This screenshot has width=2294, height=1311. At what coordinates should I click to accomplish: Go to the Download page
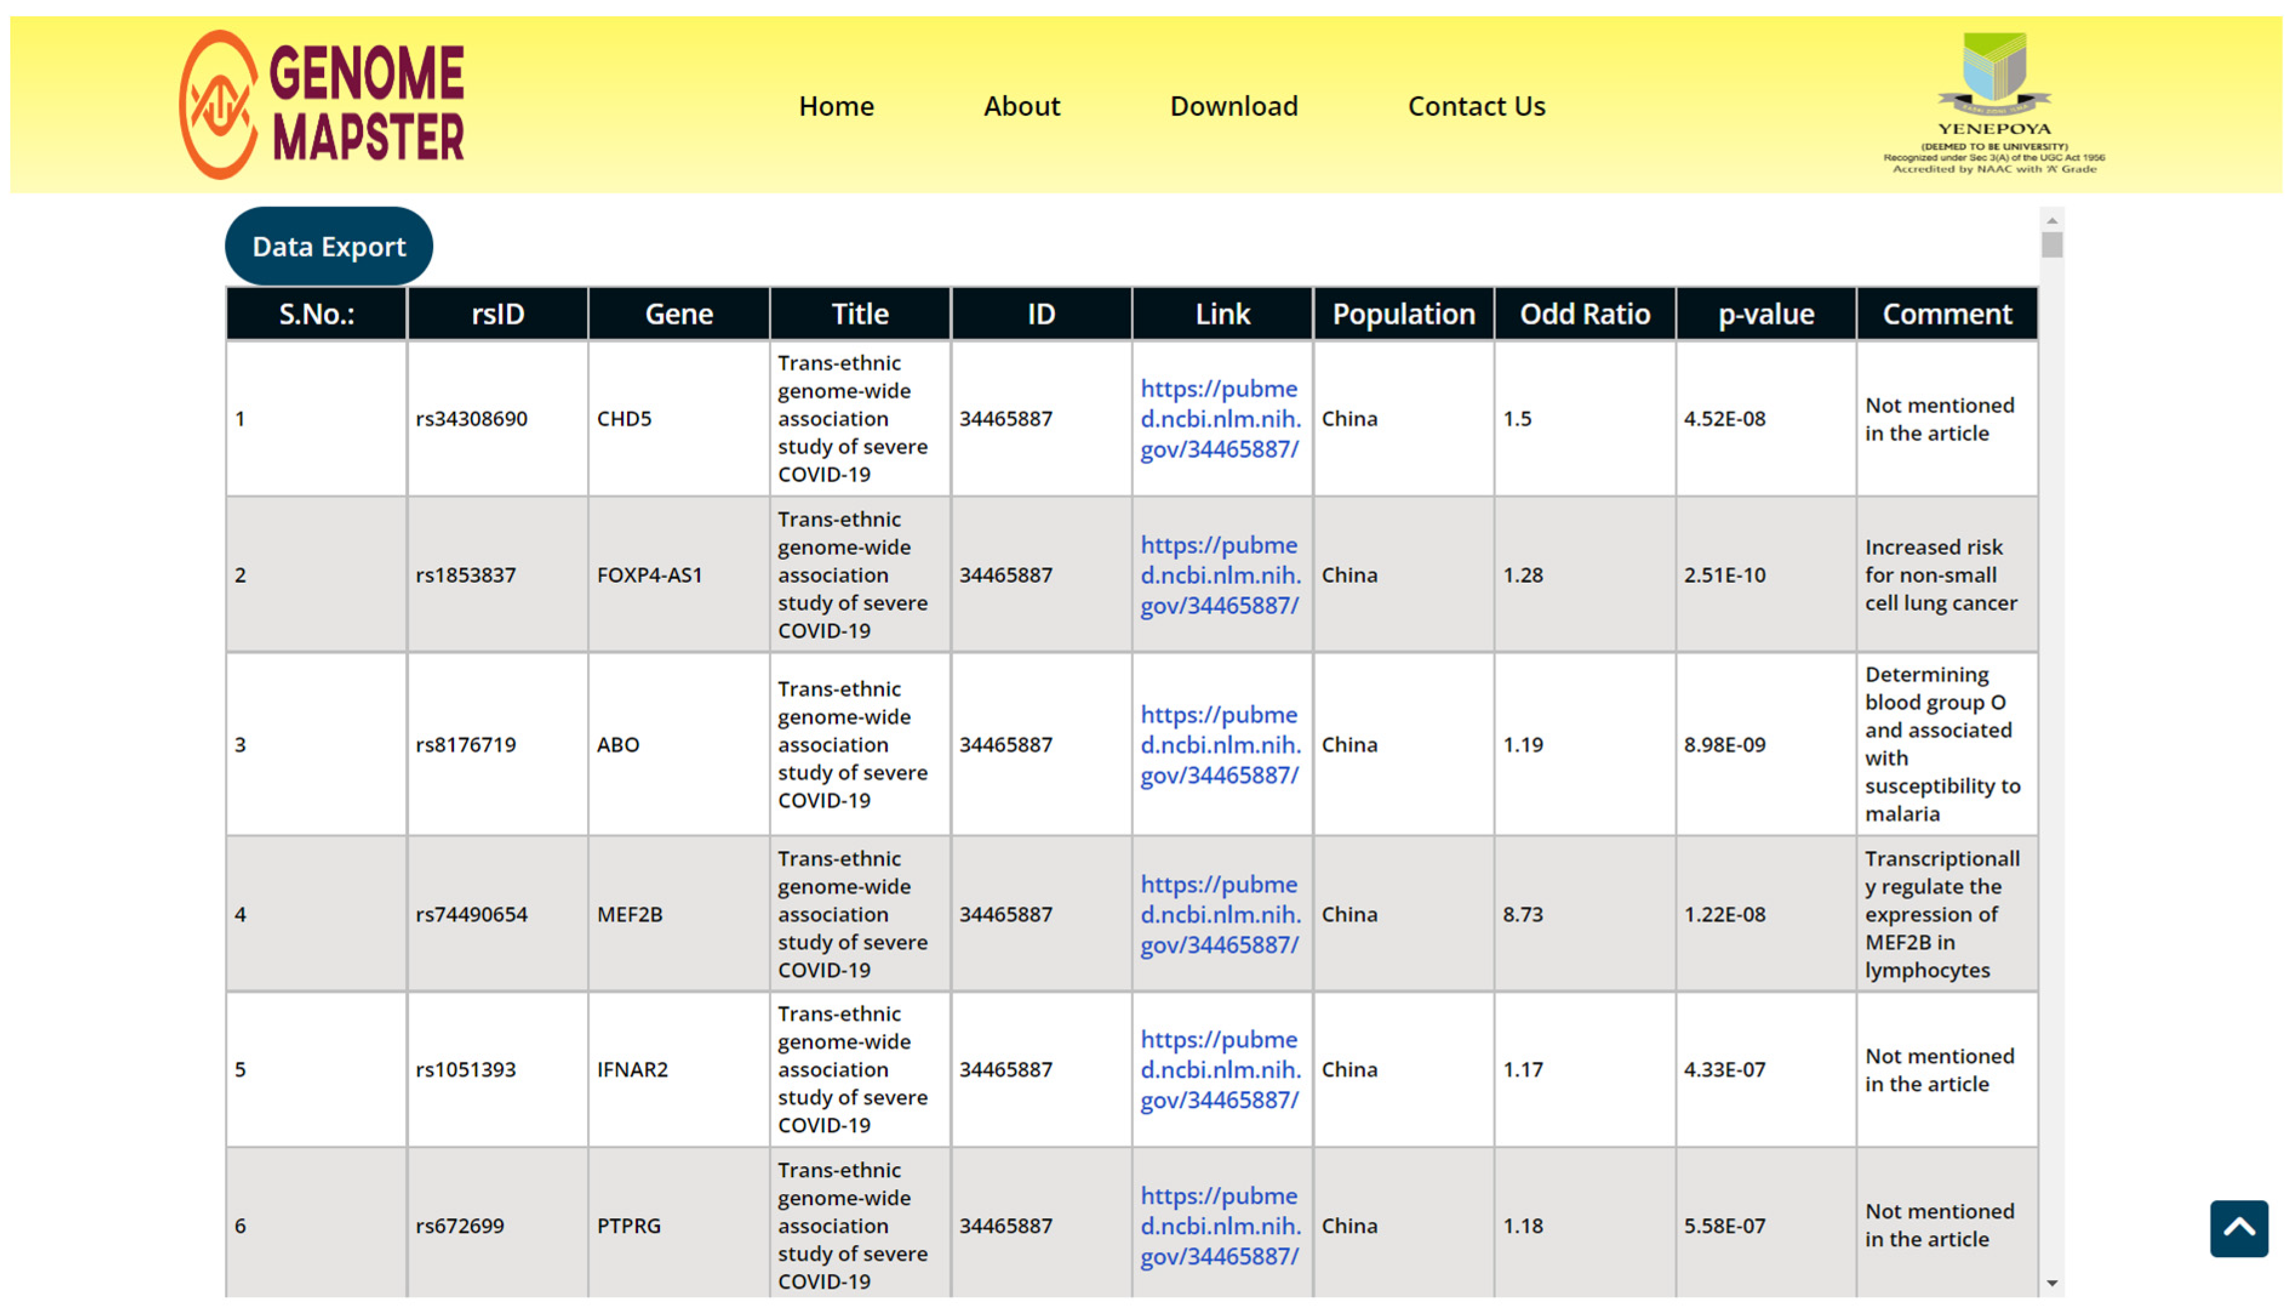point(1234,106)
